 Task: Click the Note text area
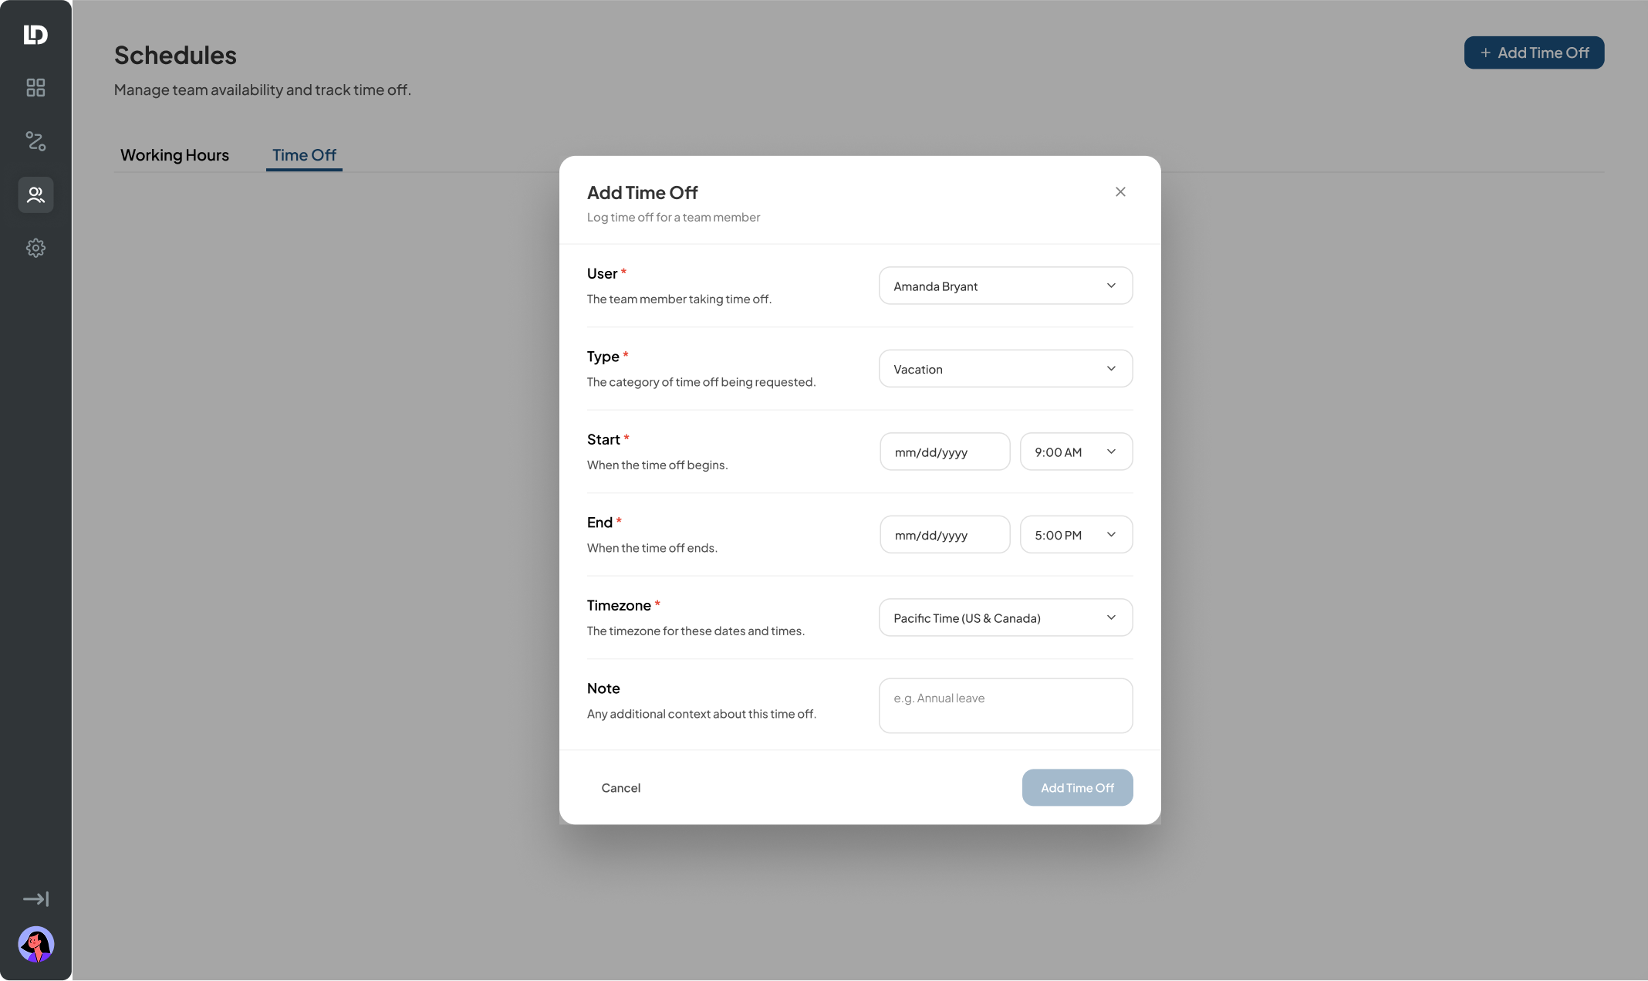click(1005, 705)
